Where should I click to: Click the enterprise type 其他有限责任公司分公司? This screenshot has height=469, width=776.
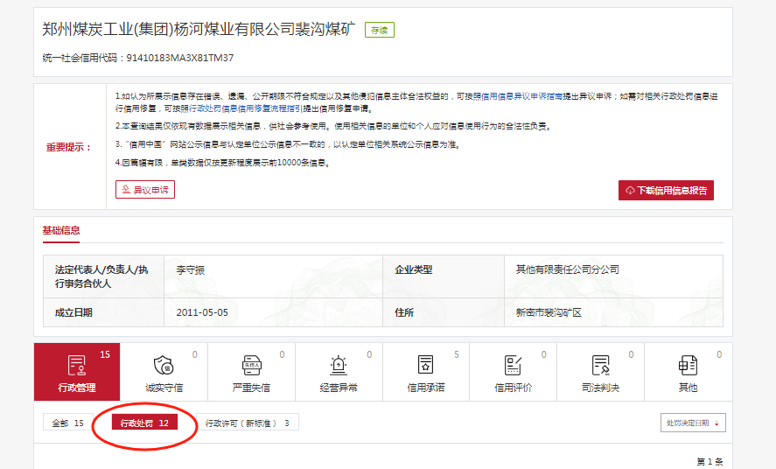tap(567, 269)
